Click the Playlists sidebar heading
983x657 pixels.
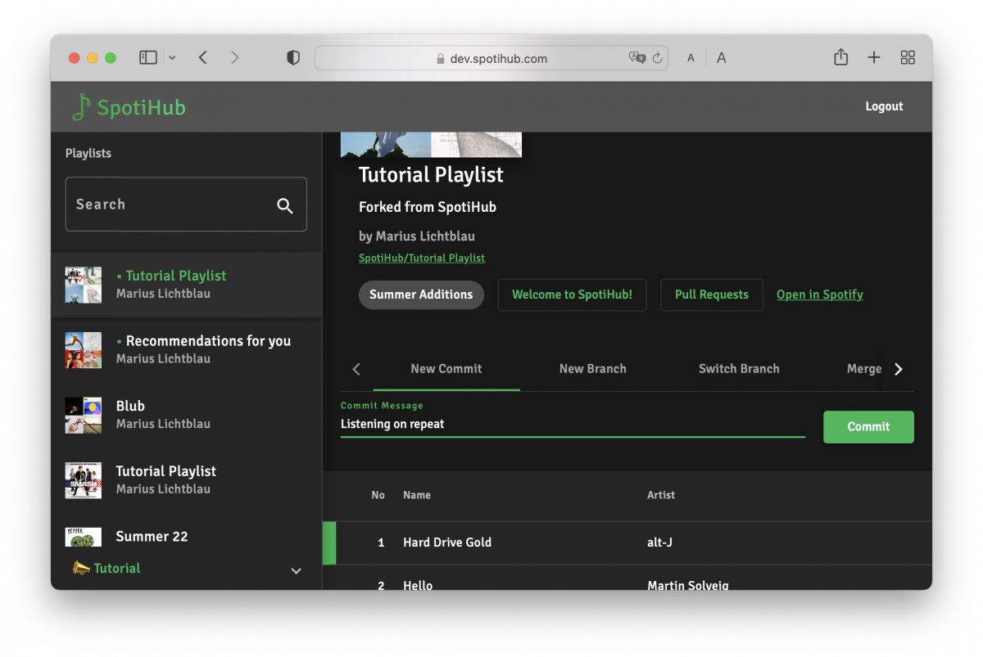[88, 153]
